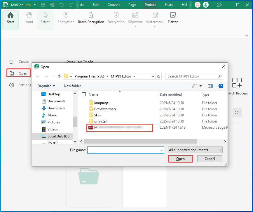The image size is (253, 212).
Task: Click the Flatten tool
Action: [x=173, y=18]
